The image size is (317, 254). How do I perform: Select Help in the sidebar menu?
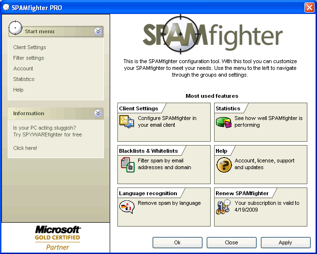[x=18, y=90]
